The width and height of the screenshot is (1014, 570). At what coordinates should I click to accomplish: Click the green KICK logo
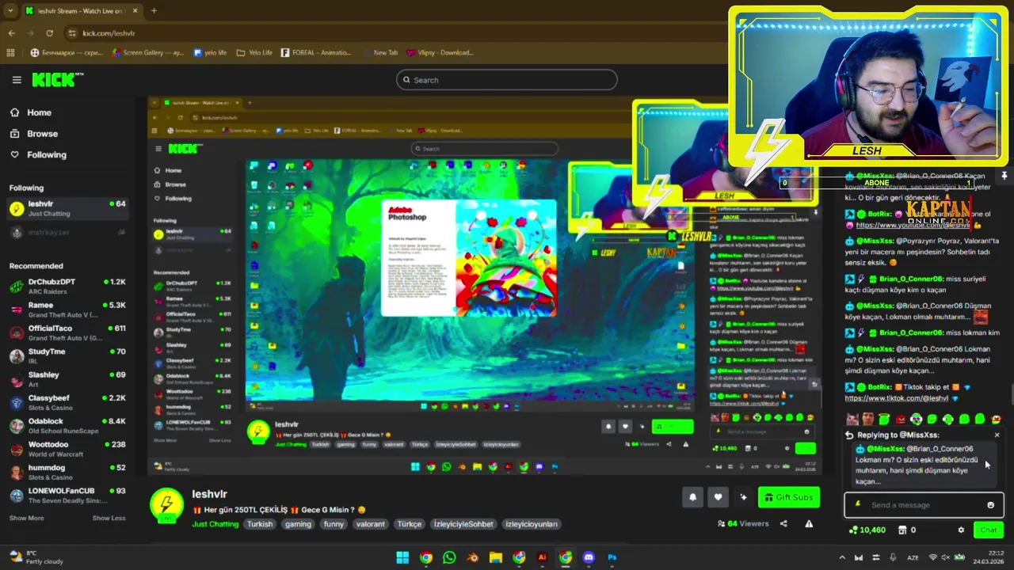click(x=57, y=80)
